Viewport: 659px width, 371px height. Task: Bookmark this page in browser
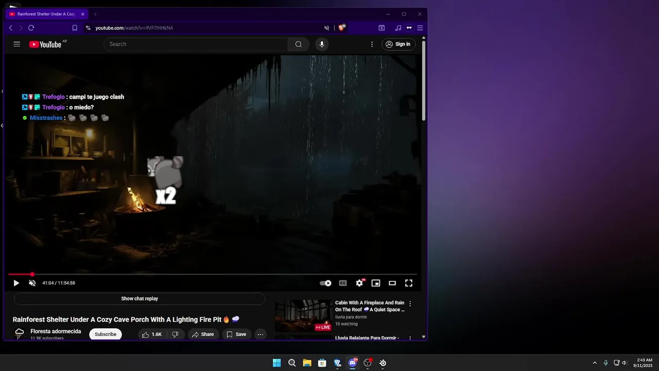[x=75, y=28]
